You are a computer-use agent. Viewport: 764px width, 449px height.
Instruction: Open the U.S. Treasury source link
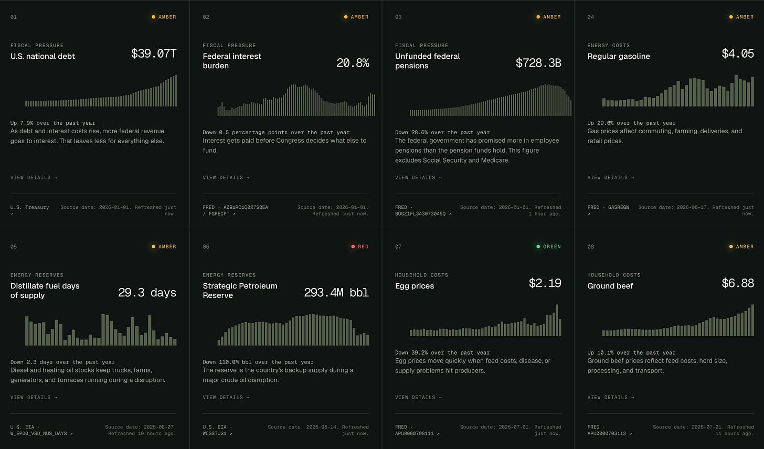tap(30, 210)
